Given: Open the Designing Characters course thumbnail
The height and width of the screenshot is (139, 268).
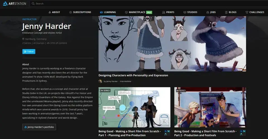Looking at the screenshot, I should click(172, 44).
